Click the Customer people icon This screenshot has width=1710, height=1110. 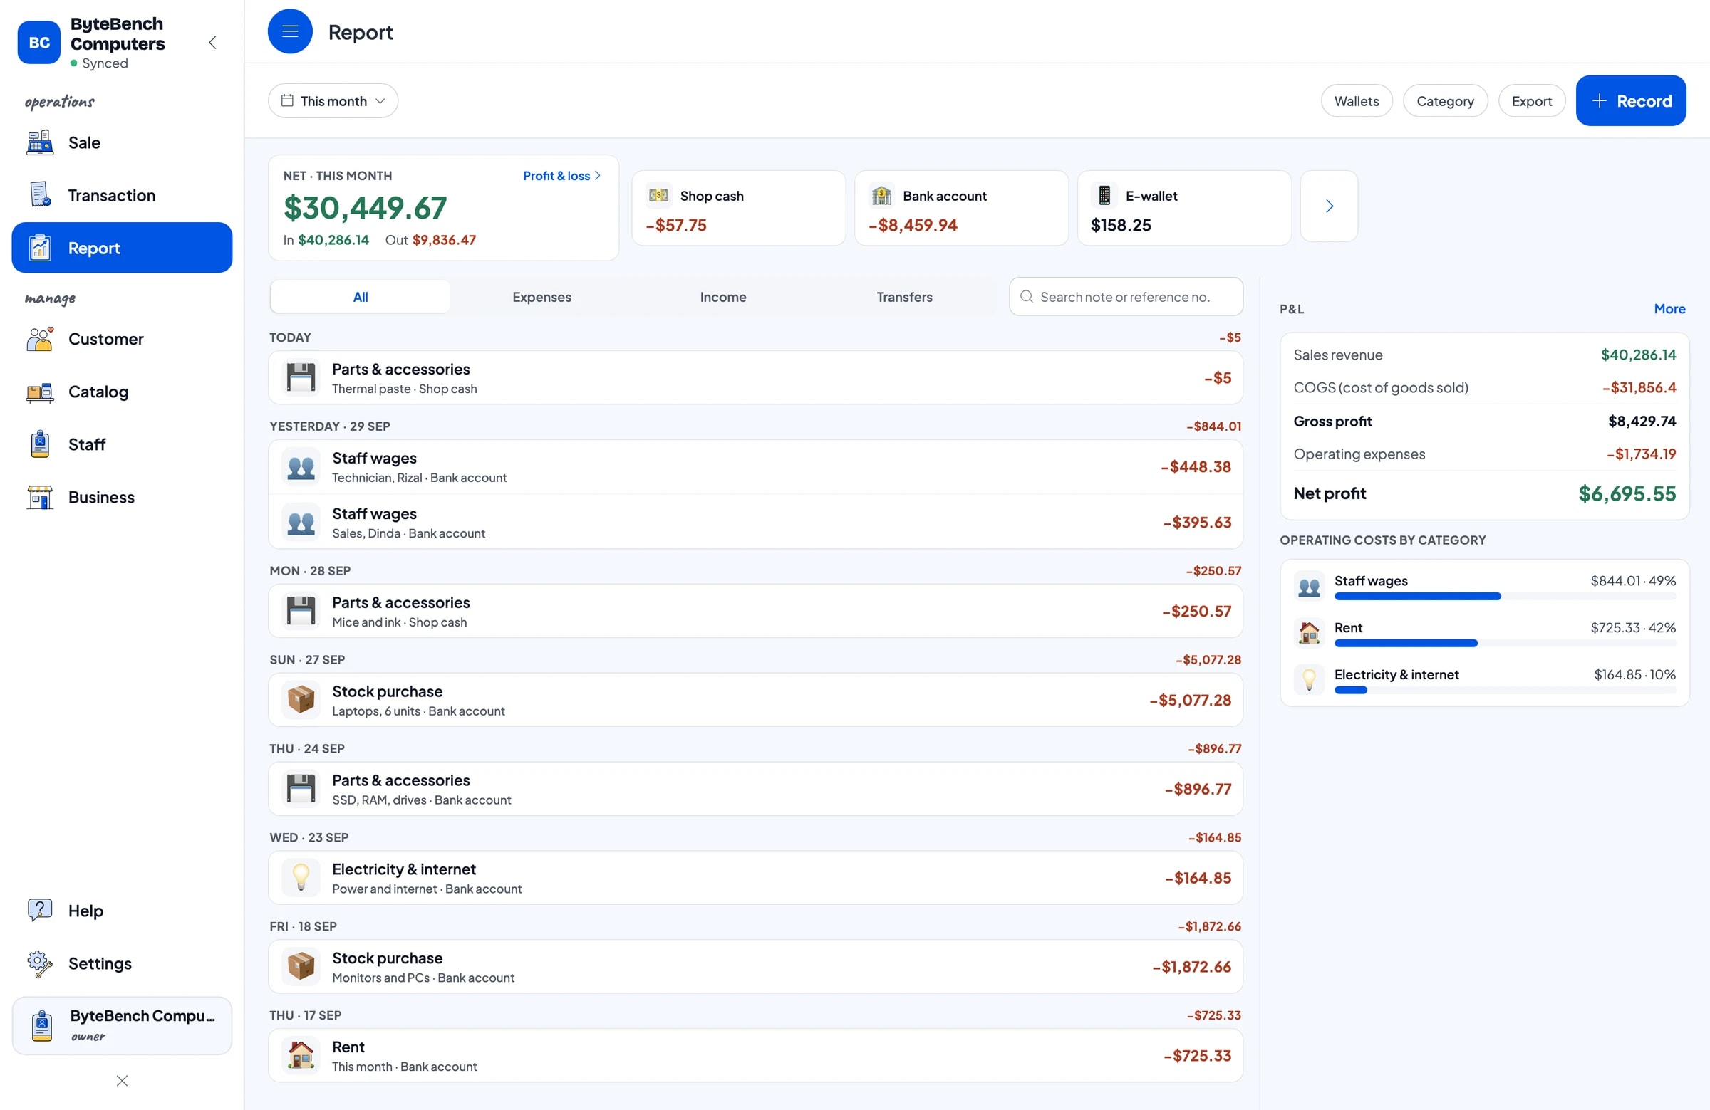(x=39, y=339)
